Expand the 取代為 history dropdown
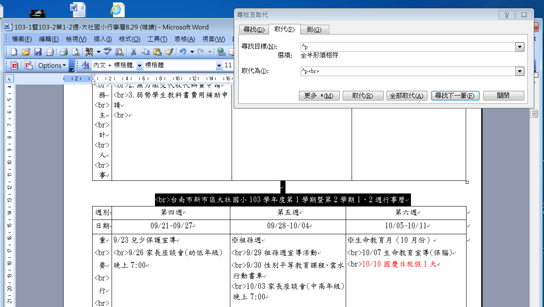Image resolution: width=544 pixels, height=307 pixels. coord(520,71)
